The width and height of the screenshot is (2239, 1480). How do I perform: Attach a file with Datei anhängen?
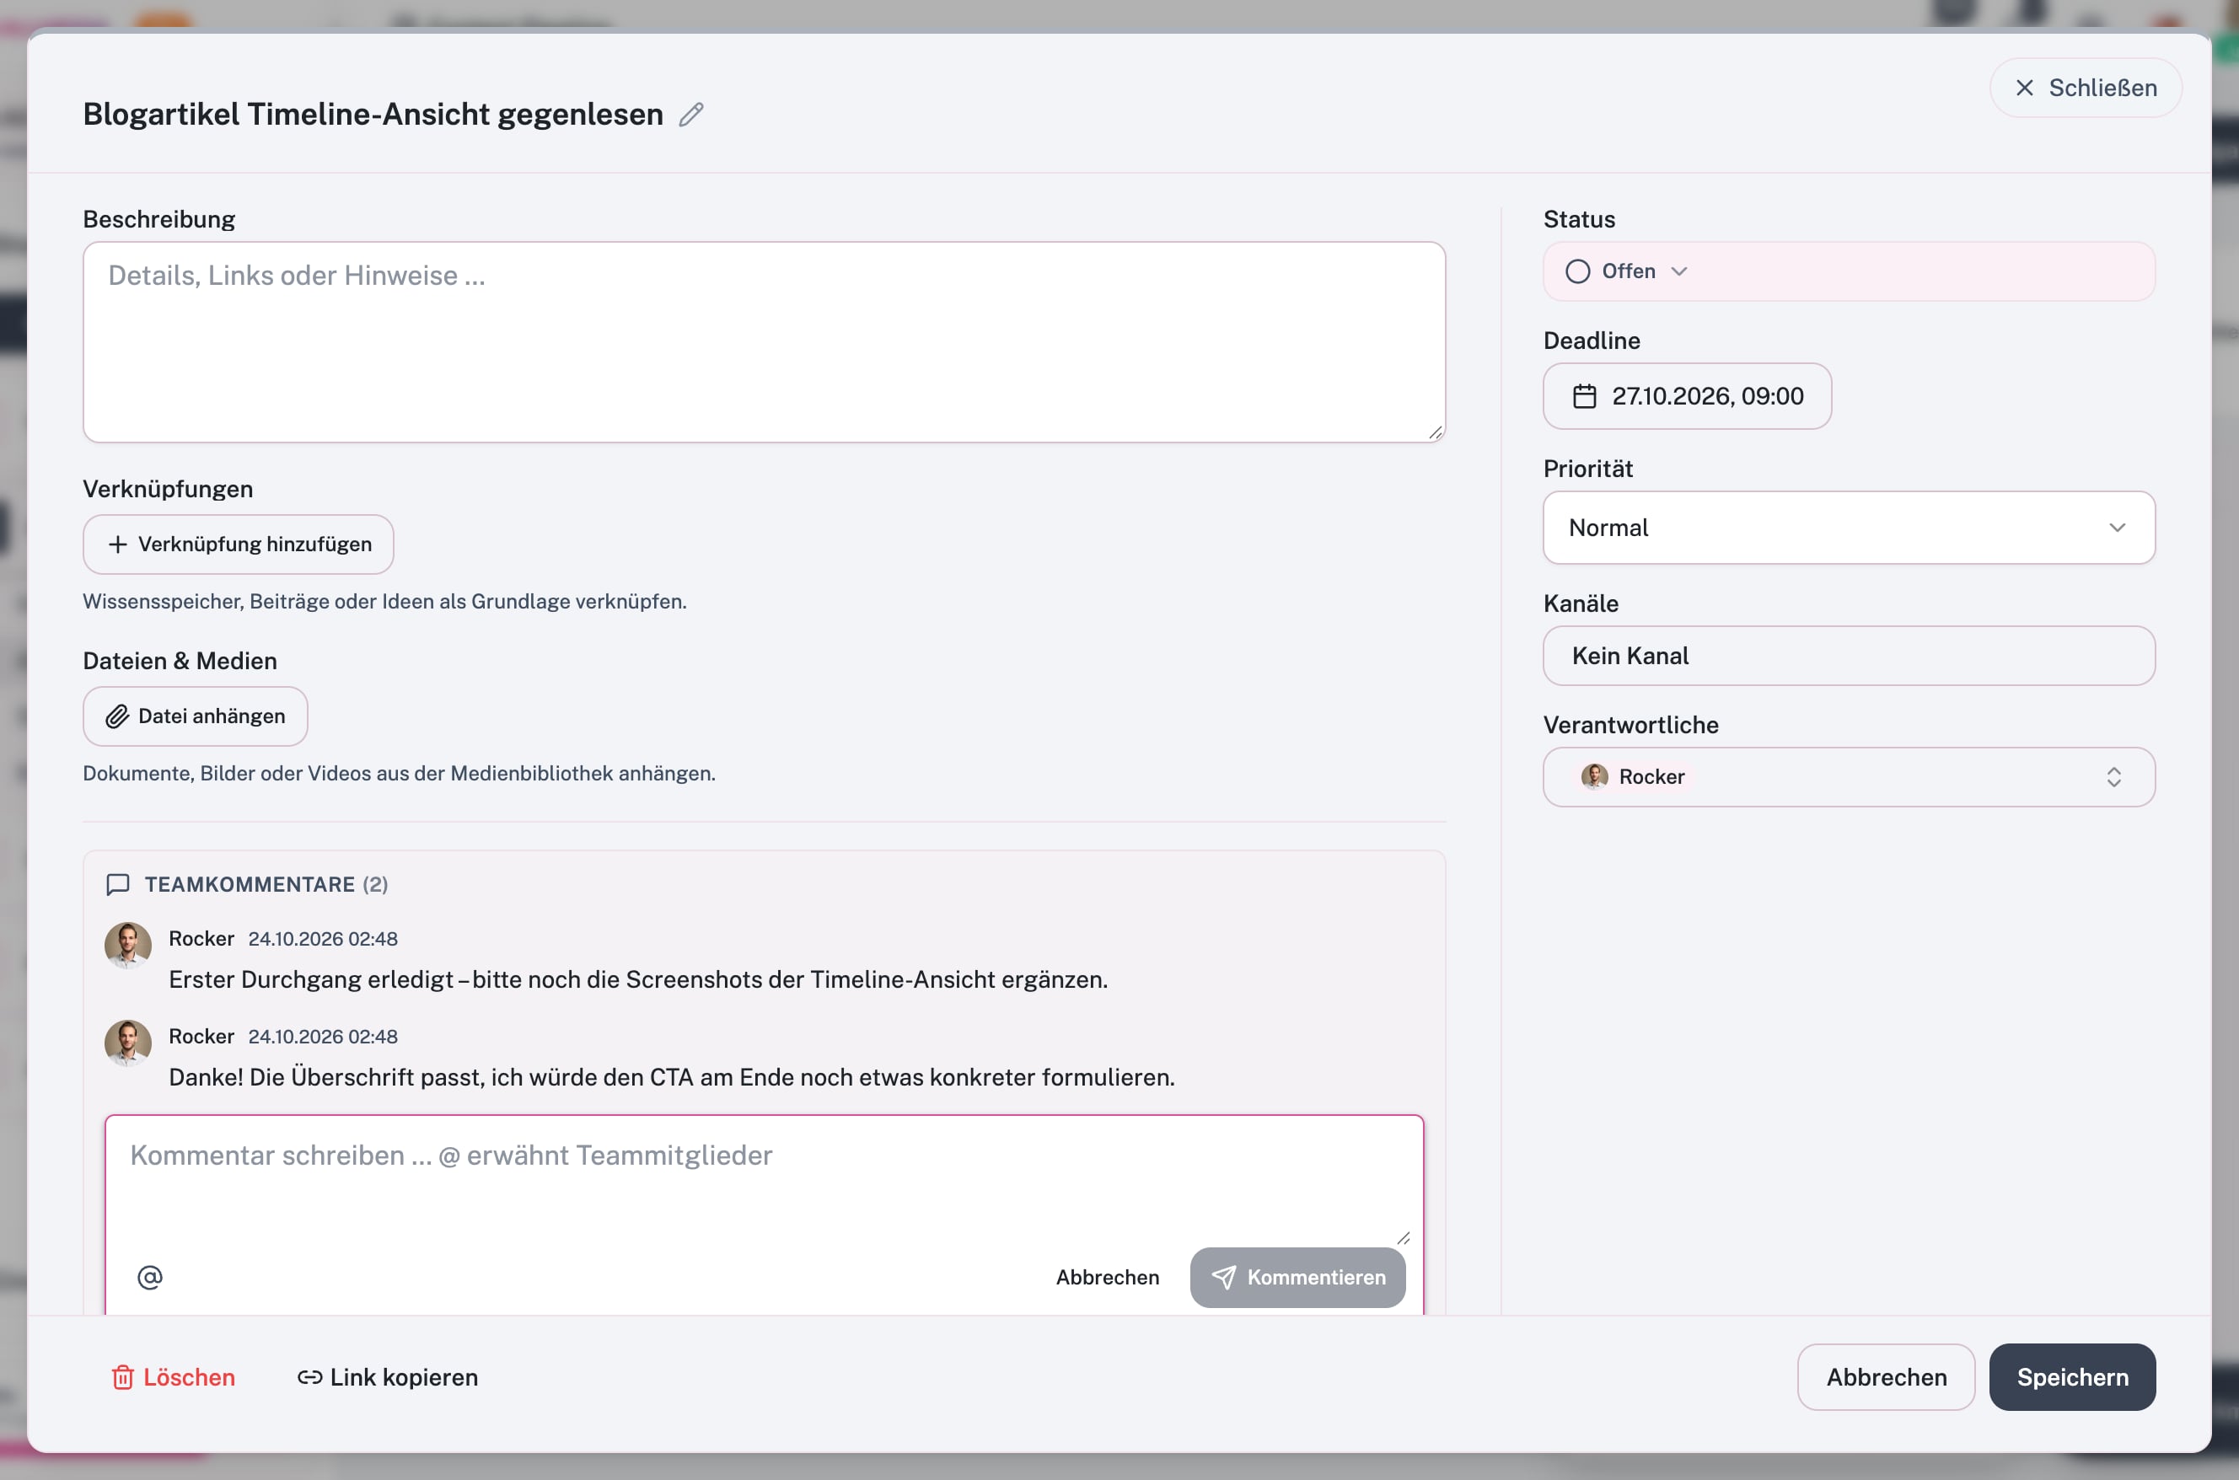pos(196,716)
